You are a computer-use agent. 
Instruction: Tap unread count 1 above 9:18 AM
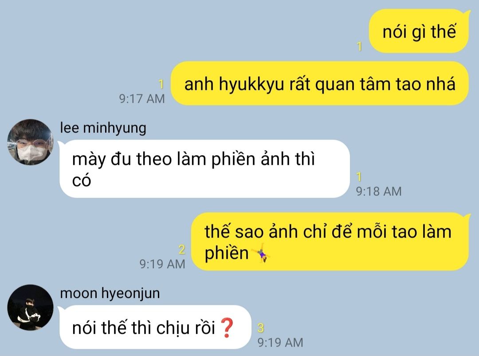359,177
